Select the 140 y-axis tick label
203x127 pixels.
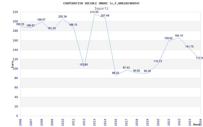pyautogui.click(x=15, y=50)
